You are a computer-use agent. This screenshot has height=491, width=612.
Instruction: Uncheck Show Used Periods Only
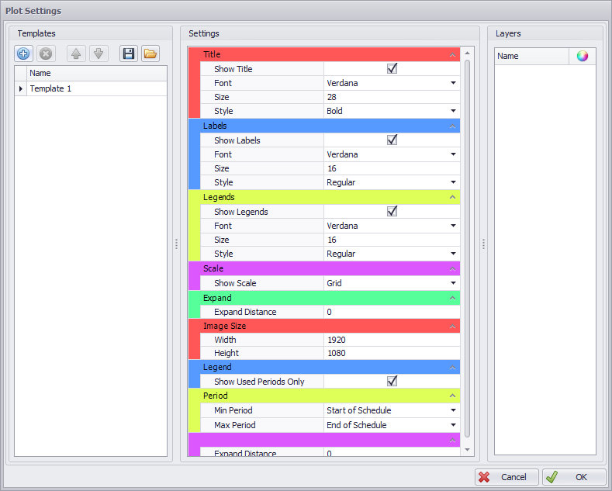tap(392, 382)
